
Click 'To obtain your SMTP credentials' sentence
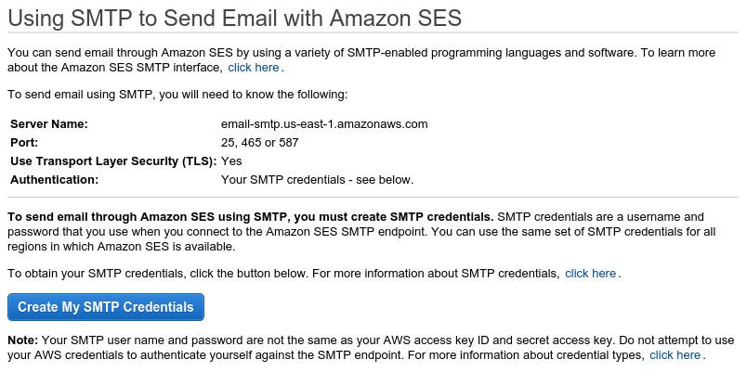click(158, 274)
